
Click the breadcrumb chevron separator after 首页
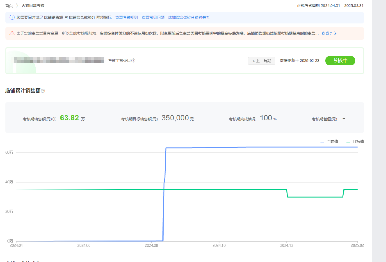17,6
